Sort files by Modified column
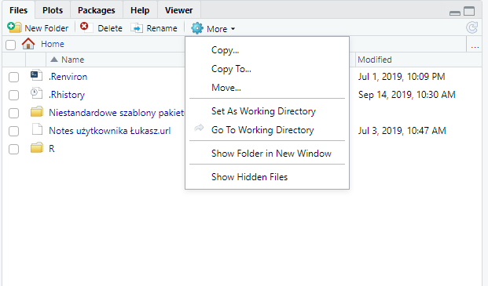This screenshot has width=488, height=286. click(x=374, y=60)
